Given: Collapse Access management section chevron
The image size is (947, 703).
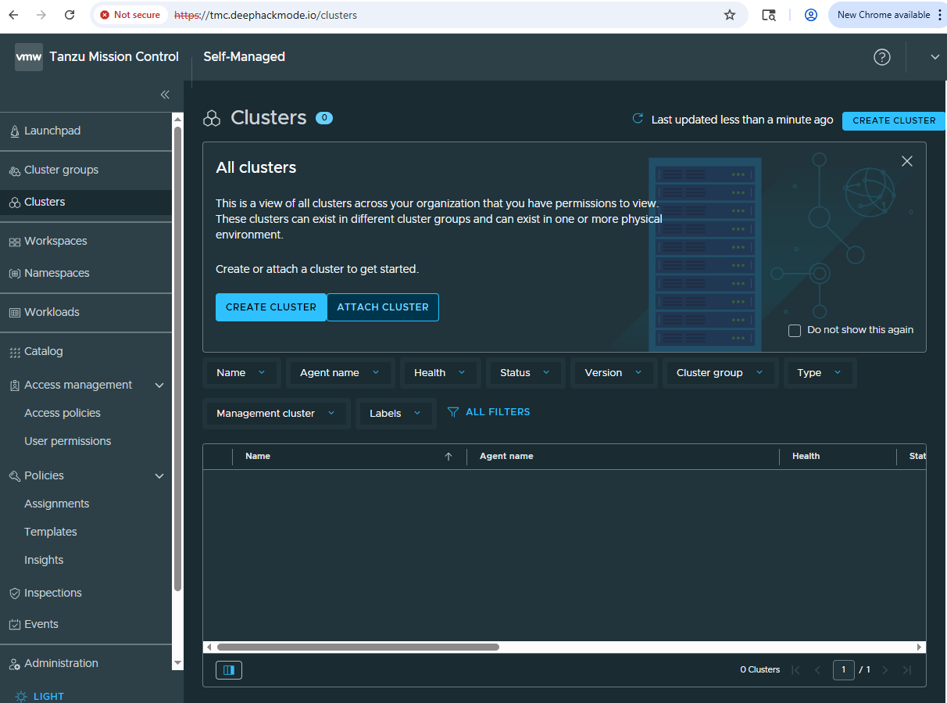Looking at the screenshot, I should coord(159,385).
